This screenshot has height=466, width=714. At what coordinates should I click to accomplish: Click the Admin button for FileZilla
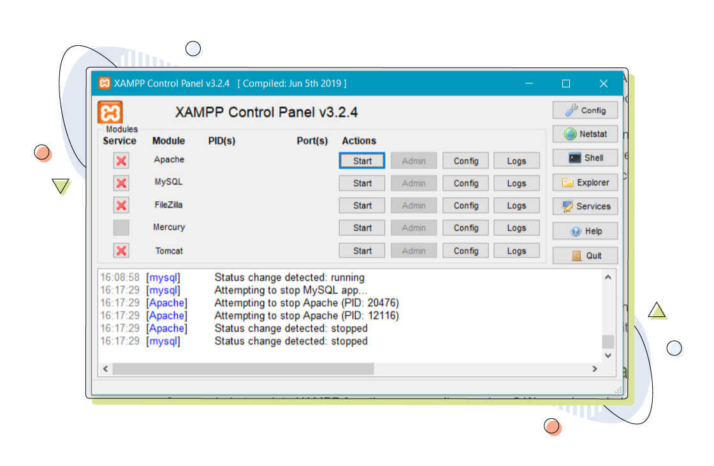click(x=414, y=206)
